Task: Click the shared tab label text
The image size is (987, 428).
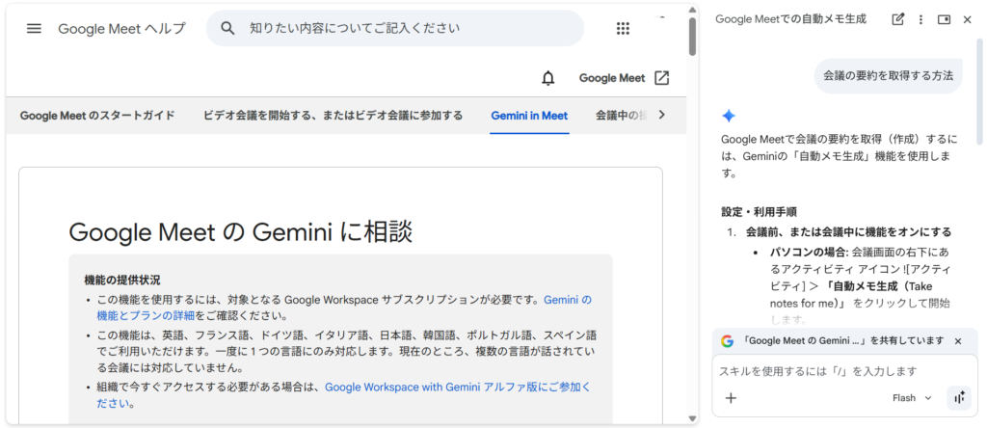Action: pos(843,341)
